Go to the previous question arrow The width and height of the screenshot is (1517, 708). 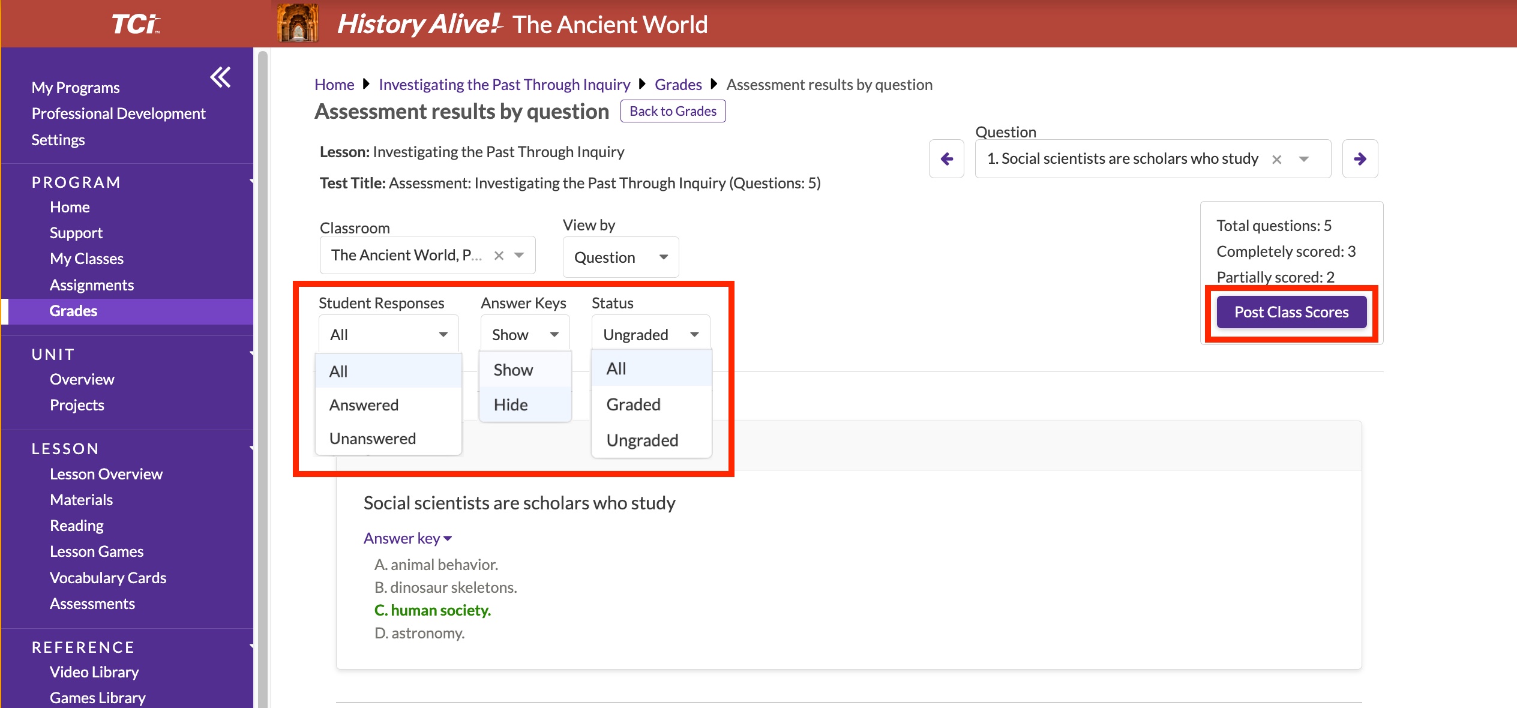pos(946,159)
